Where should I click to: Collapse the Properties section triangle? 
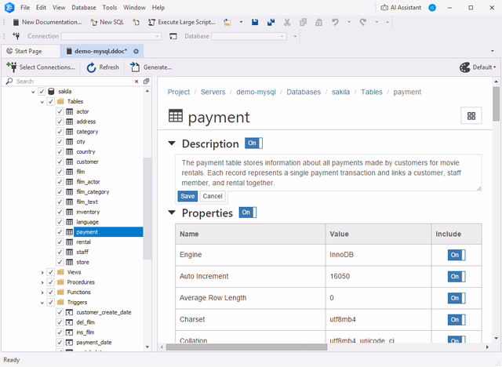click(x=172, y=213)
